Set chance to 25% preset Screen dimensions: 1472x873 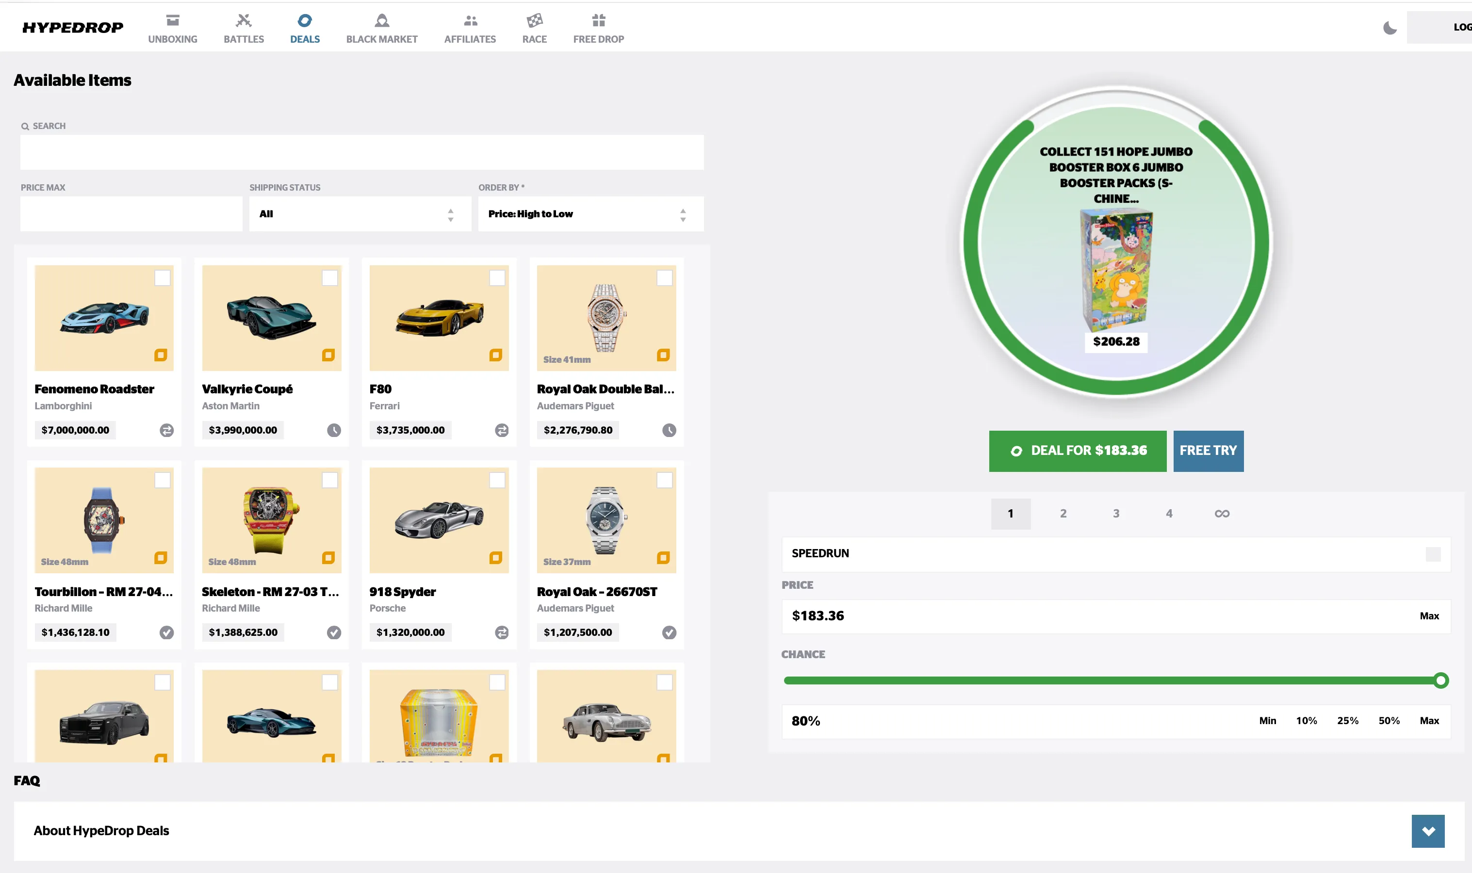(x=1347, y=721)
